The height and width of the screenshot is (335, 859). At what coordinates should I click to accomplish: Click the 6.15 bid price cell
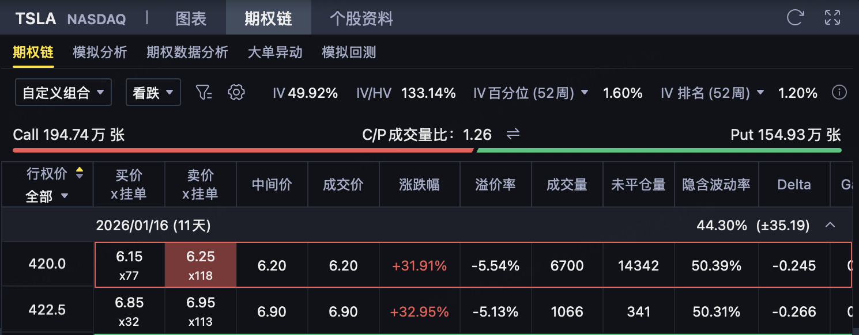[129, 265]
